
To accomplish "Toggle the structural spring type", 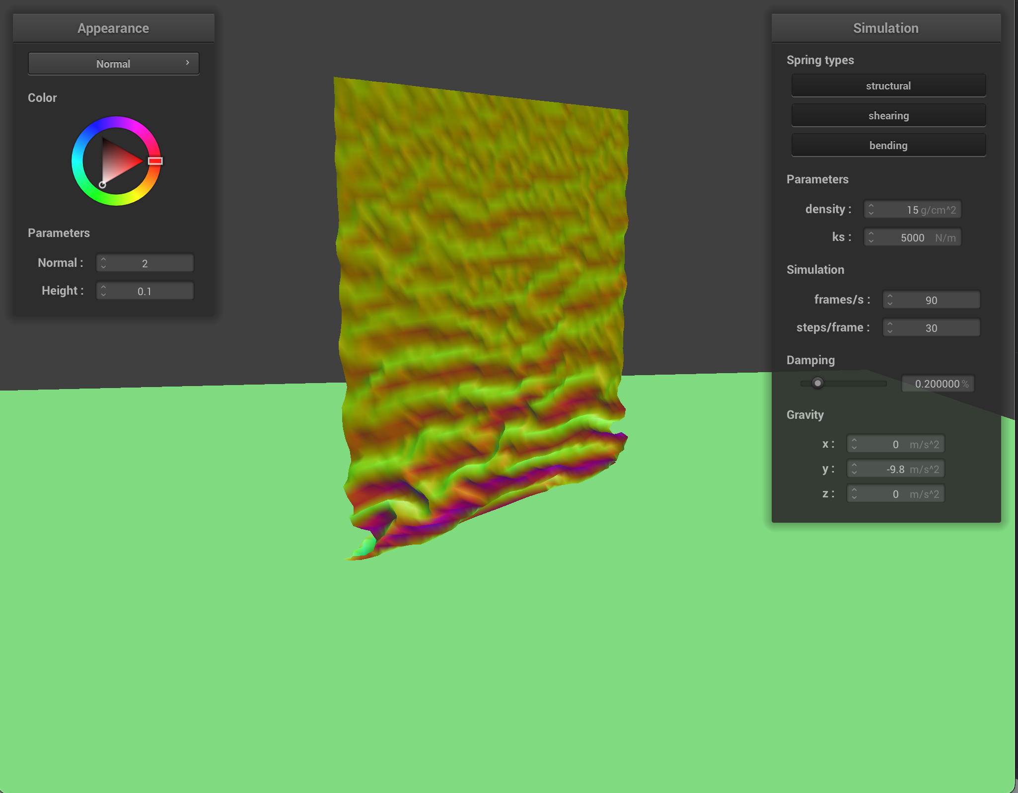I will (x=888, y=85).
